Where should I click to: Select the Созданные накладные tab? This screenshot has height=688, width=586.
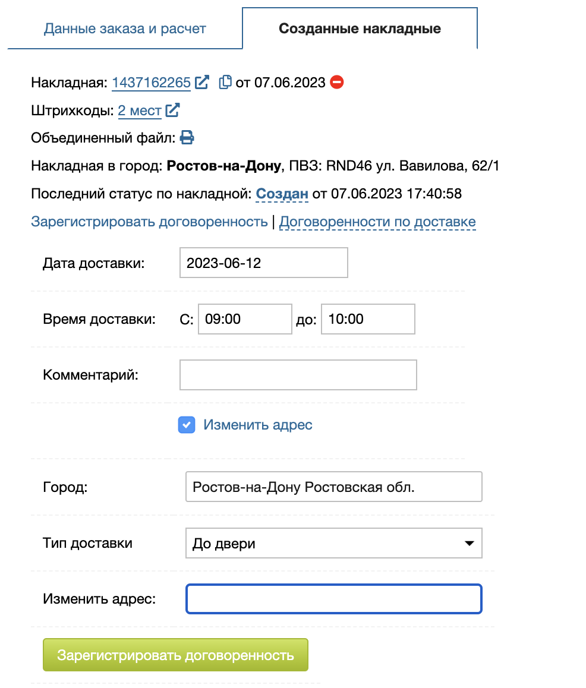(x=360, y=29)
